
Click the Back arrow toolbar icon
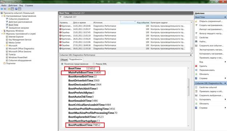point(2,9)
